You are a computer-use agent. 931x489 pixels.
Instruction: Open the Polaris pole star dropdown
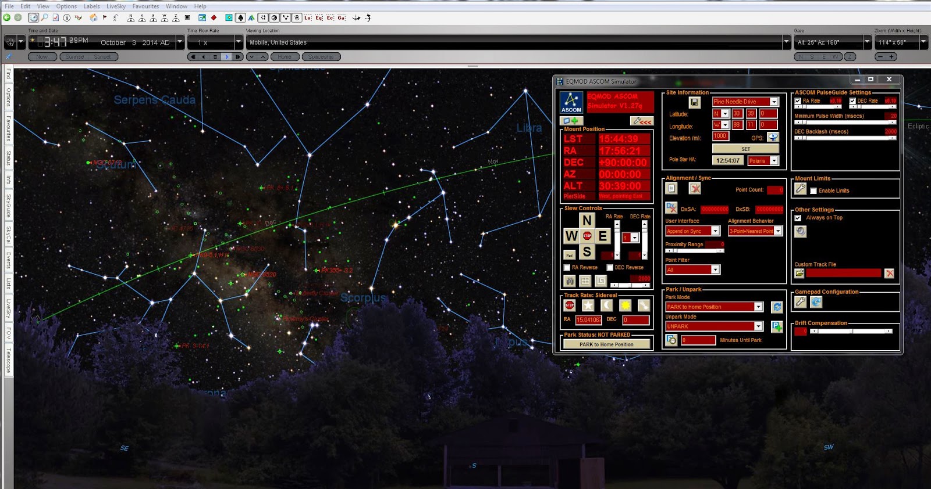coord(774,161)
